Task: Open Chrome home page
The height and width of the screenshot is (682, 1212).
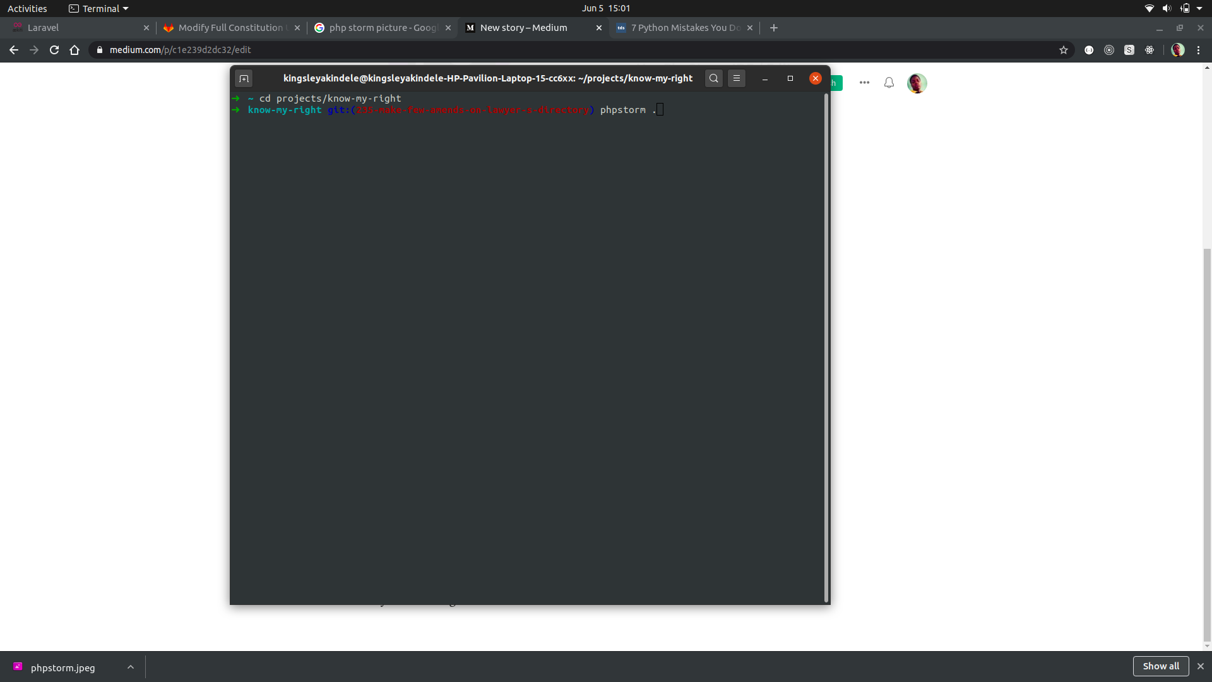Action: point(74,50)
